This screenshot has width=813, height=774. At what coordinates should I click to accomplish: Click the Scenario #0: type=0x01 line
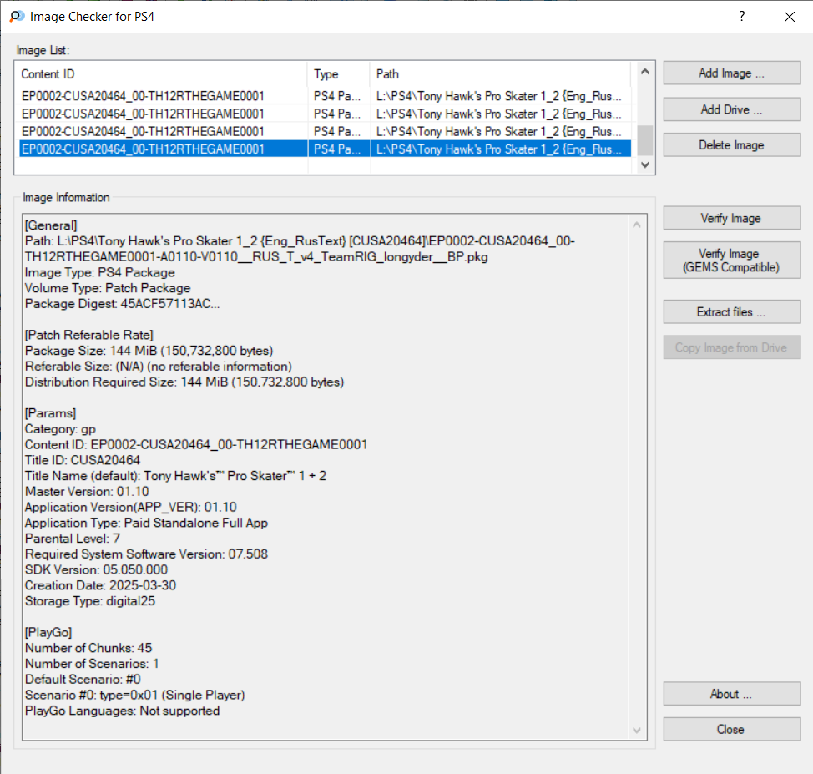(135, 696)
